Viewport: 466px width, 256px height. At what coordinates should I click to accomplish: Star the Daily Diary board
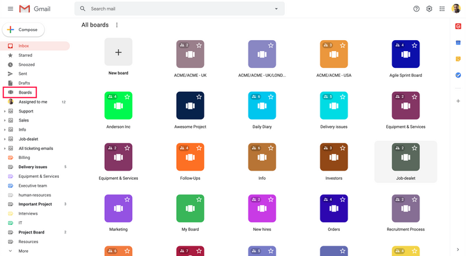(x=271, y=97)
